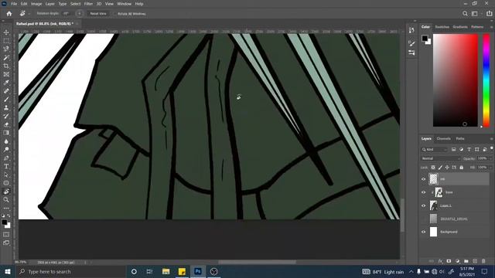Open the Screen Mode icon in toolbar
The width and height of the screenshot is (495, 278).
[x=6, y=242]
